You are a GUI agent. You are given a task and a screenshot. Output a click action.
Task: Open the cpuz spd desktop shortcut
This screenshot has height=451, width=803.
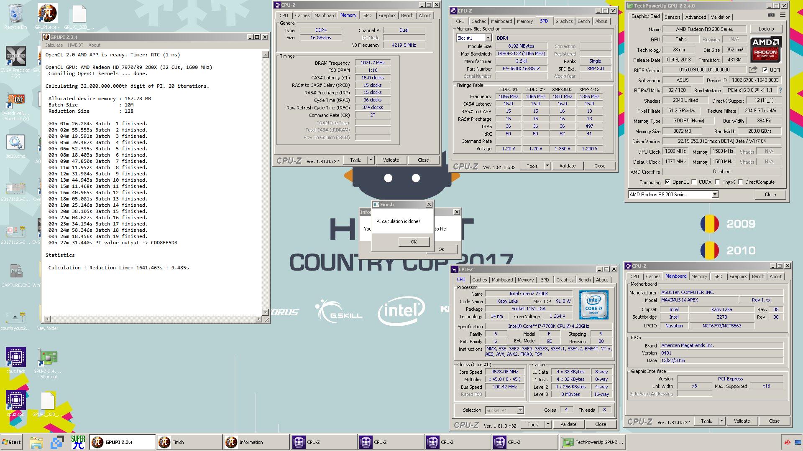pos(15,403)
